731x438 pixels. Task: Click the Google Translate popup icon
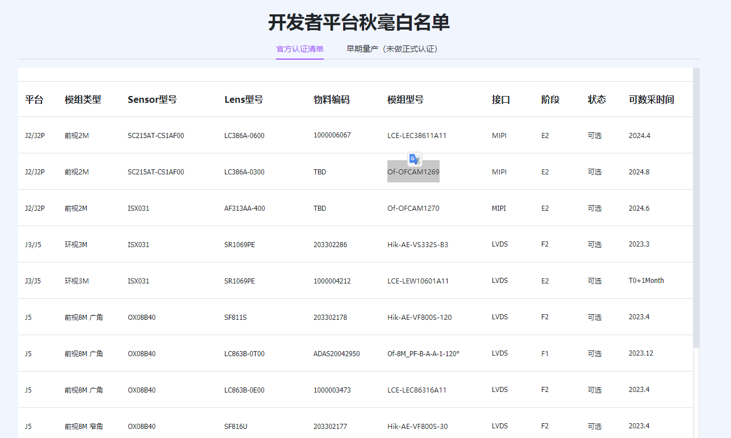[x=415, y=159]
